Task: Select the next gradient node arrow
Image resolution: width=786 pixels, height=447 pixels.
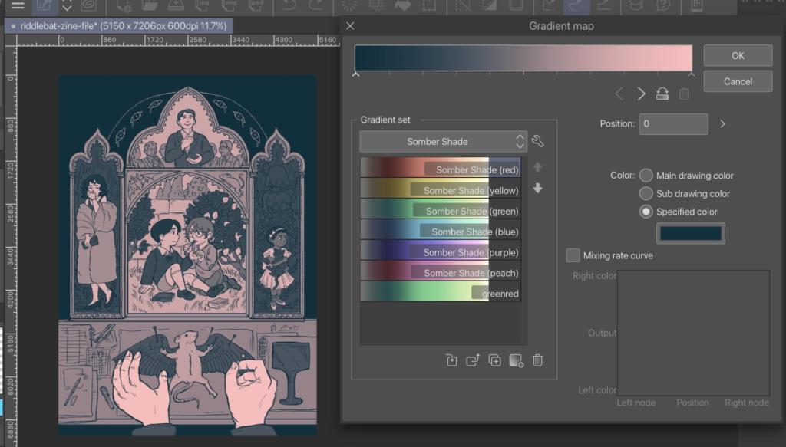Action: click(x=642, y=94)
